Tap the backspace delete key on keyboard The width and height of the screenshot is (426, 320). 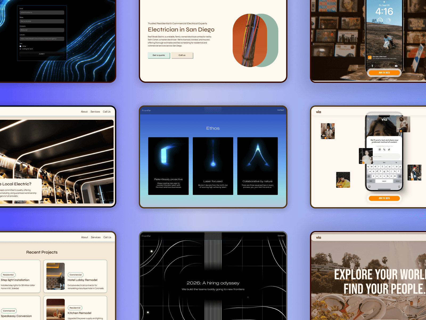(x=400, y=176)
